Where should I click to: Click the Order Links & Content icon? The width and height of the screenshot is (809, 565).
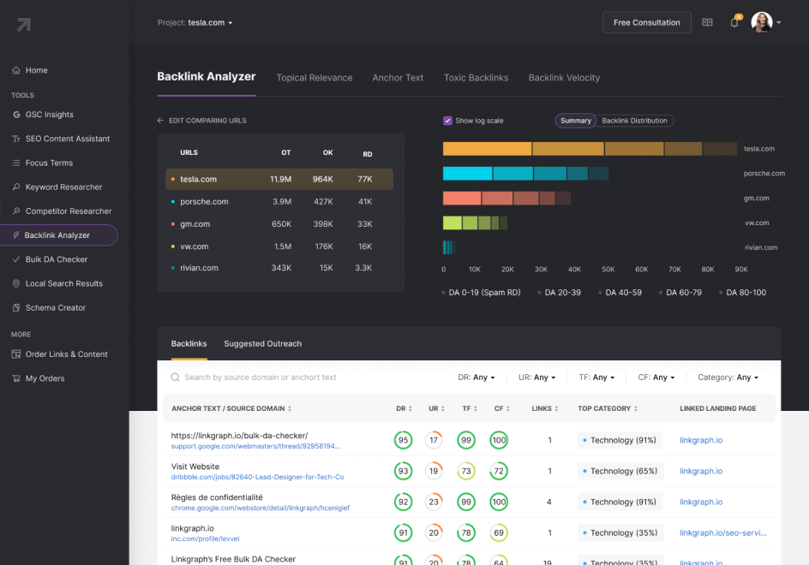click(16, 354)
